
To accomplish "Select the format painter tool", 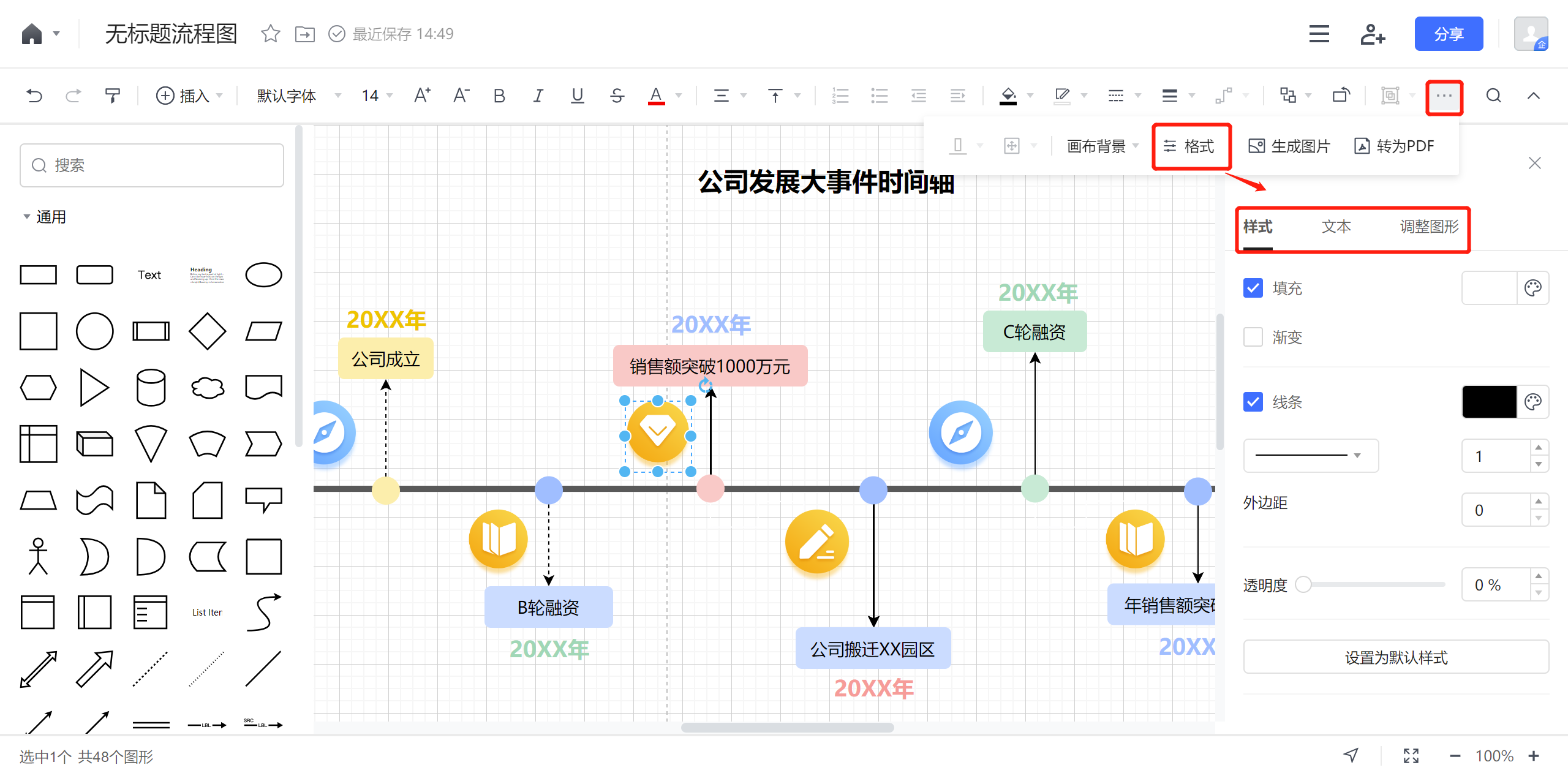I will pos(113,96).
